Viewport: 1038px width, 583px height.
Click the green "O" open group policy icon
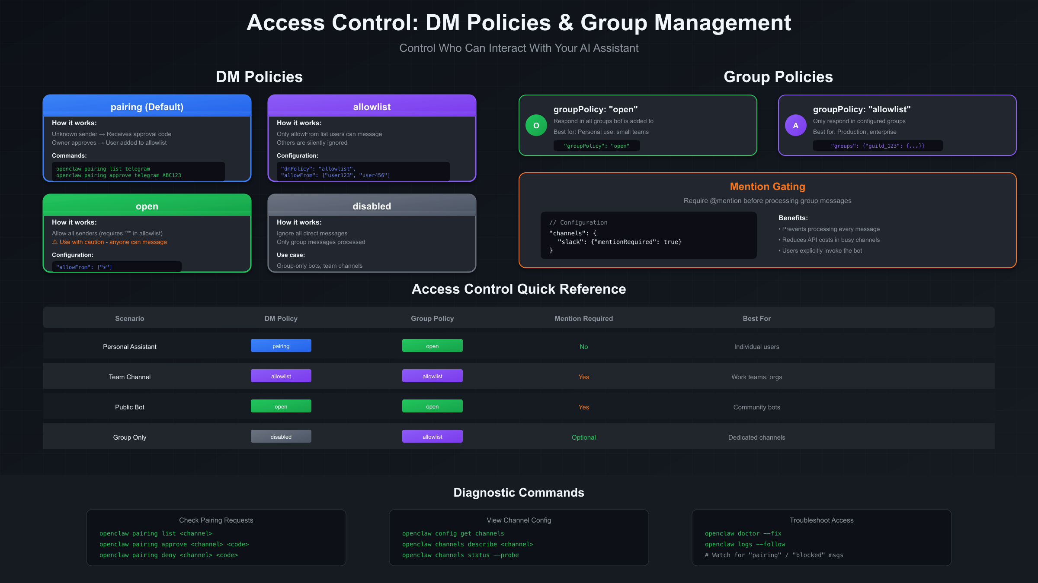click(x=536, y=125)
